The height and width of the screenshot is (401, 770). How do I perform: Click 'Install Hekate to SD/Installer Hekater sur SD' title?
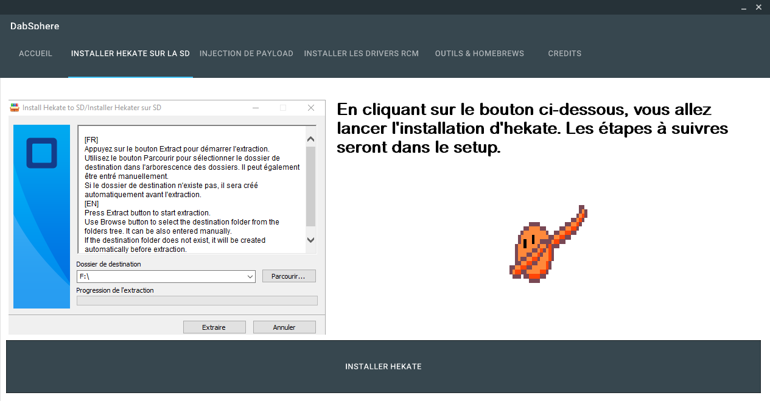(92, 108)
